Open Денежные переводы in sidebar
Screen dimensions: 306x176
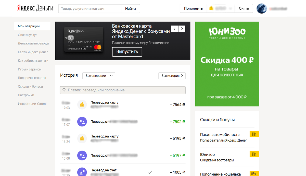[33, 43]
